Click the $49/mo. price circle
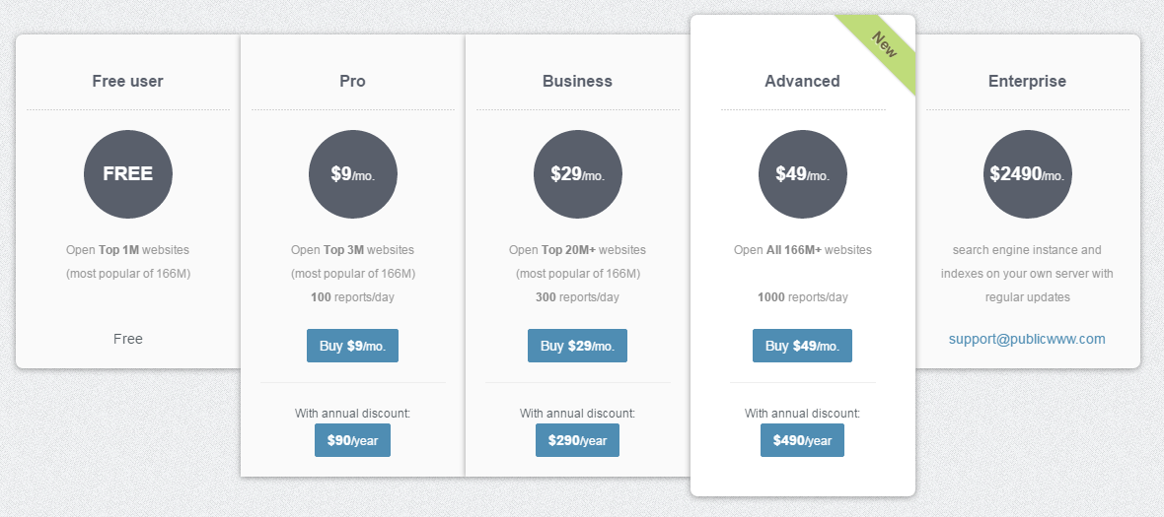The height and width of the screenshot is (517, 1164). pyautogui.click(x=803, y=174)
